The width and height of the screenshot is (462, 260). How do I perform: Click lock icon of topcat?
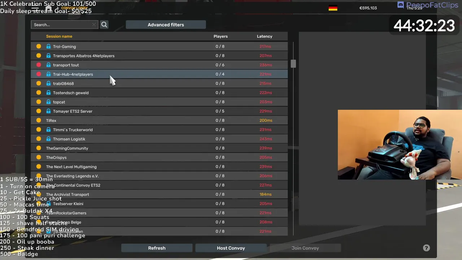[x=48, y=102]
